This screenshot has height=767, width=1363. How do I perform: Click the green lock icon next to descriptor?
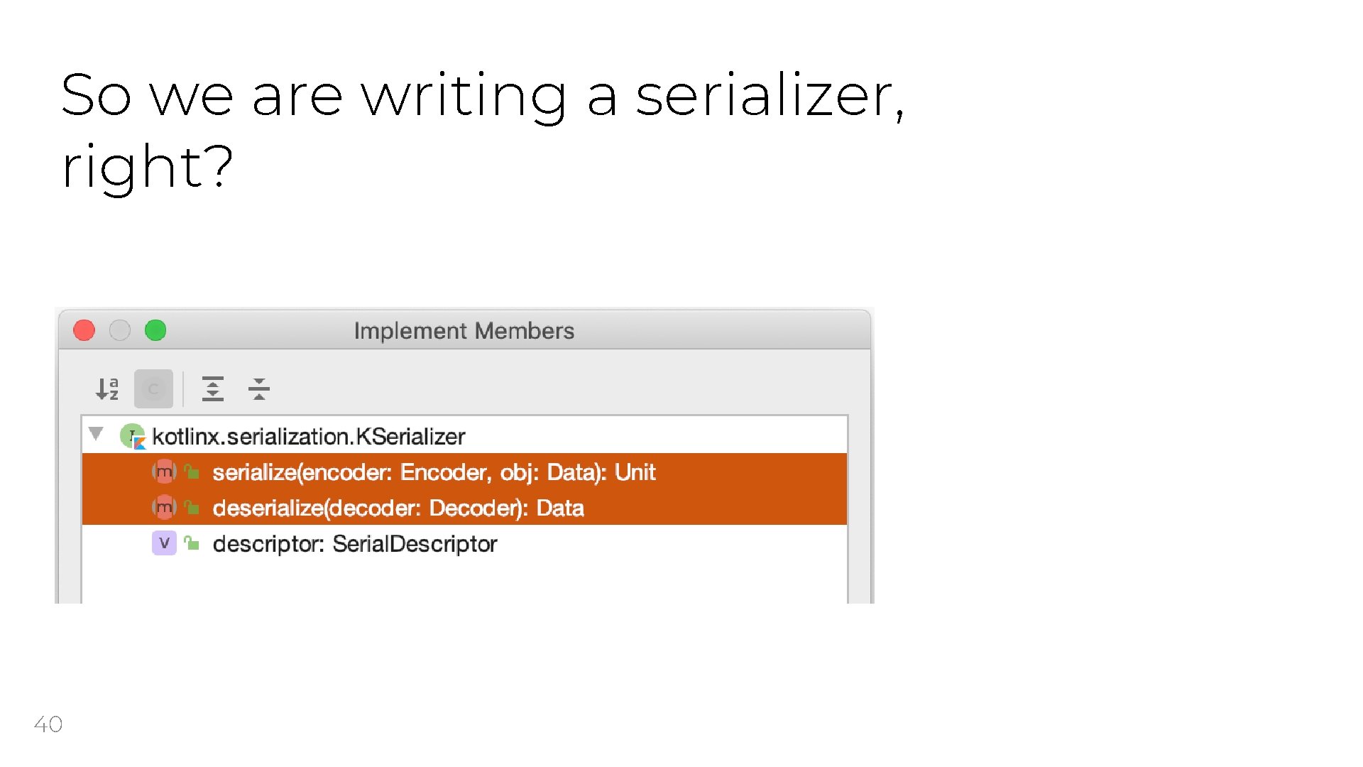192,543
